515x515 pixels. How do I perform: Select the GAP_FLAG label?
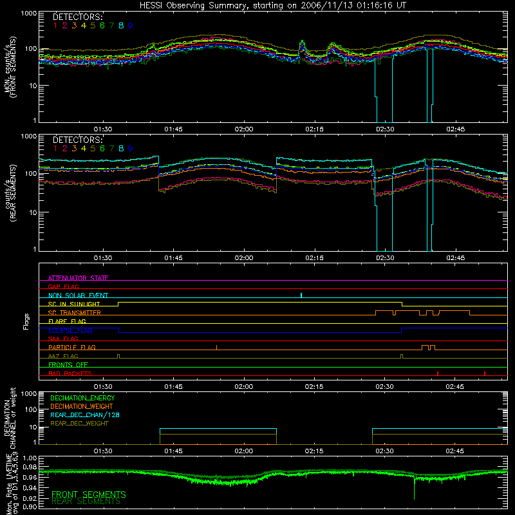(x=63, y=286)
